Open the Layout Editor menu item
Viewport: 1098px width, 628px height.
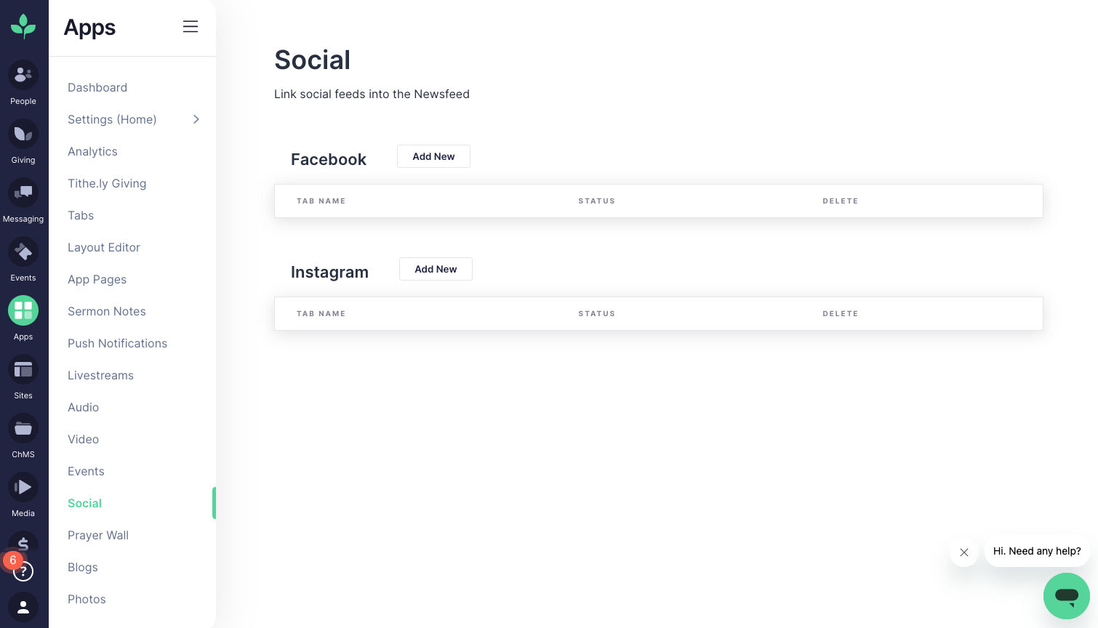104,247
